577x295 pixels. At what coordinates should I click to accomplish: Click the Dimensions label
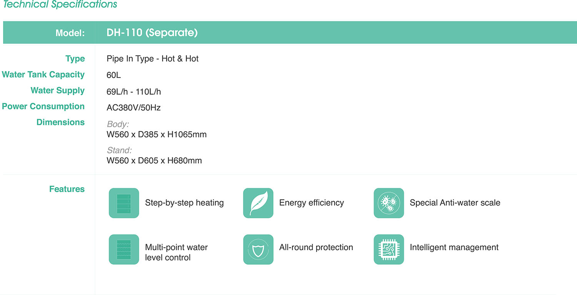[60, 122]
